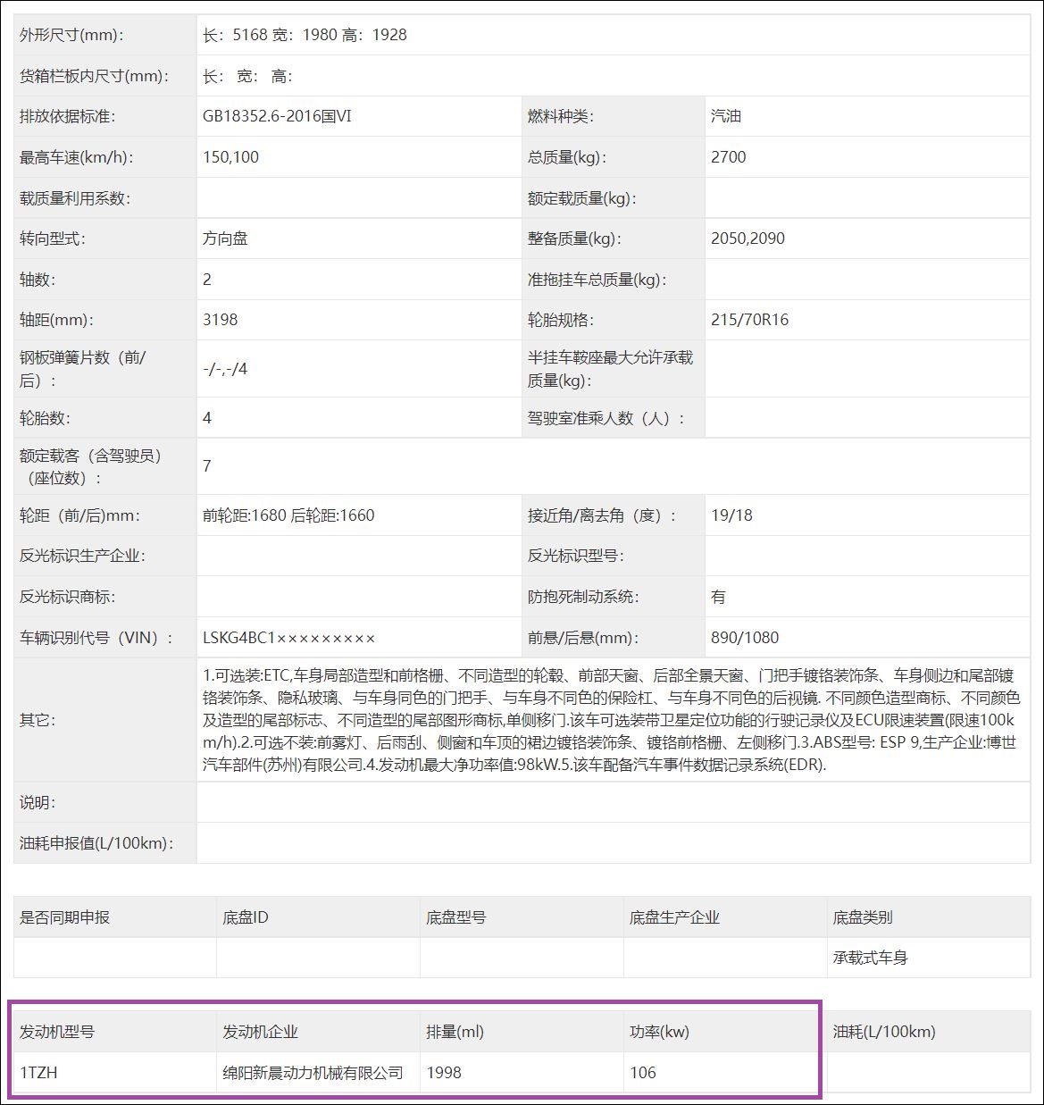The width and height of the screenshot is (1044, 1105).
Task: Click the 转向型式 value 方向盘
Action: point(225,239)
